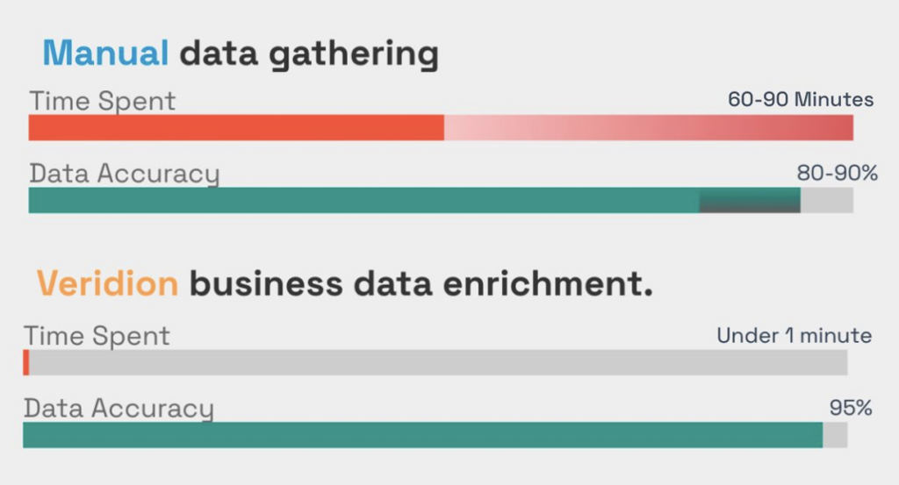Click the solid red Manual time bar
Viewport: 899px width, 485px height.
pyautogui.click(x=236, y=128)
